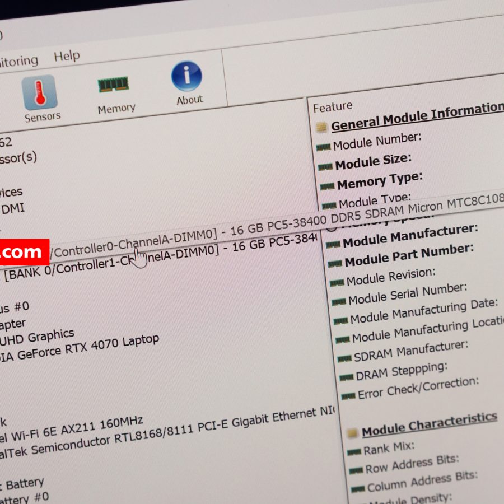Click the chip icon beside Module Manufacturer
This screenshot has height=504, width=504.
pyautogui.click(x=333, y=245)
